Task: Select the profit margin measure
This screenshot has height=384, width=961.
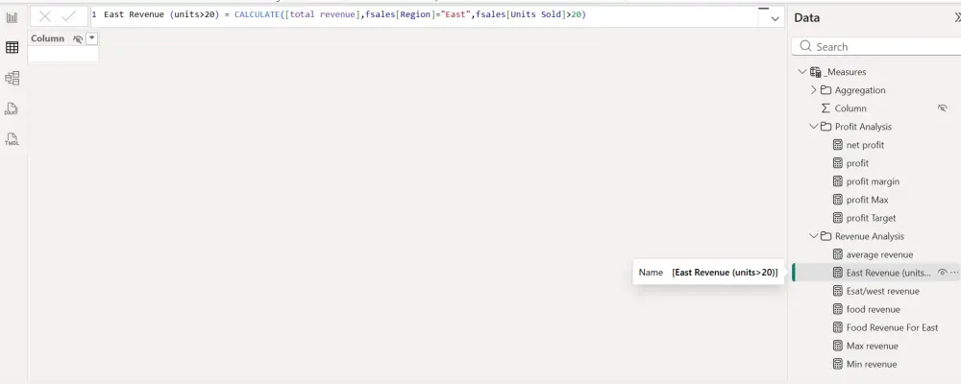Action: 873,181
